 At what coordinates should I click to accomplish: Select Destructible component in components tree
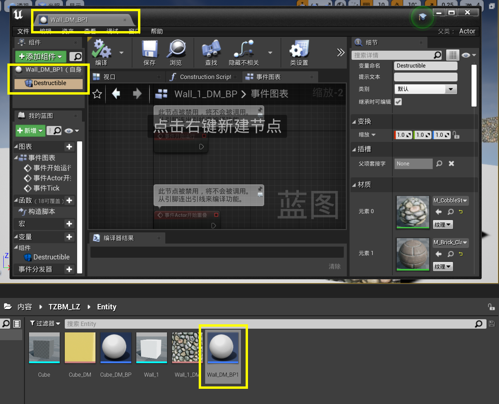[49, 83]
